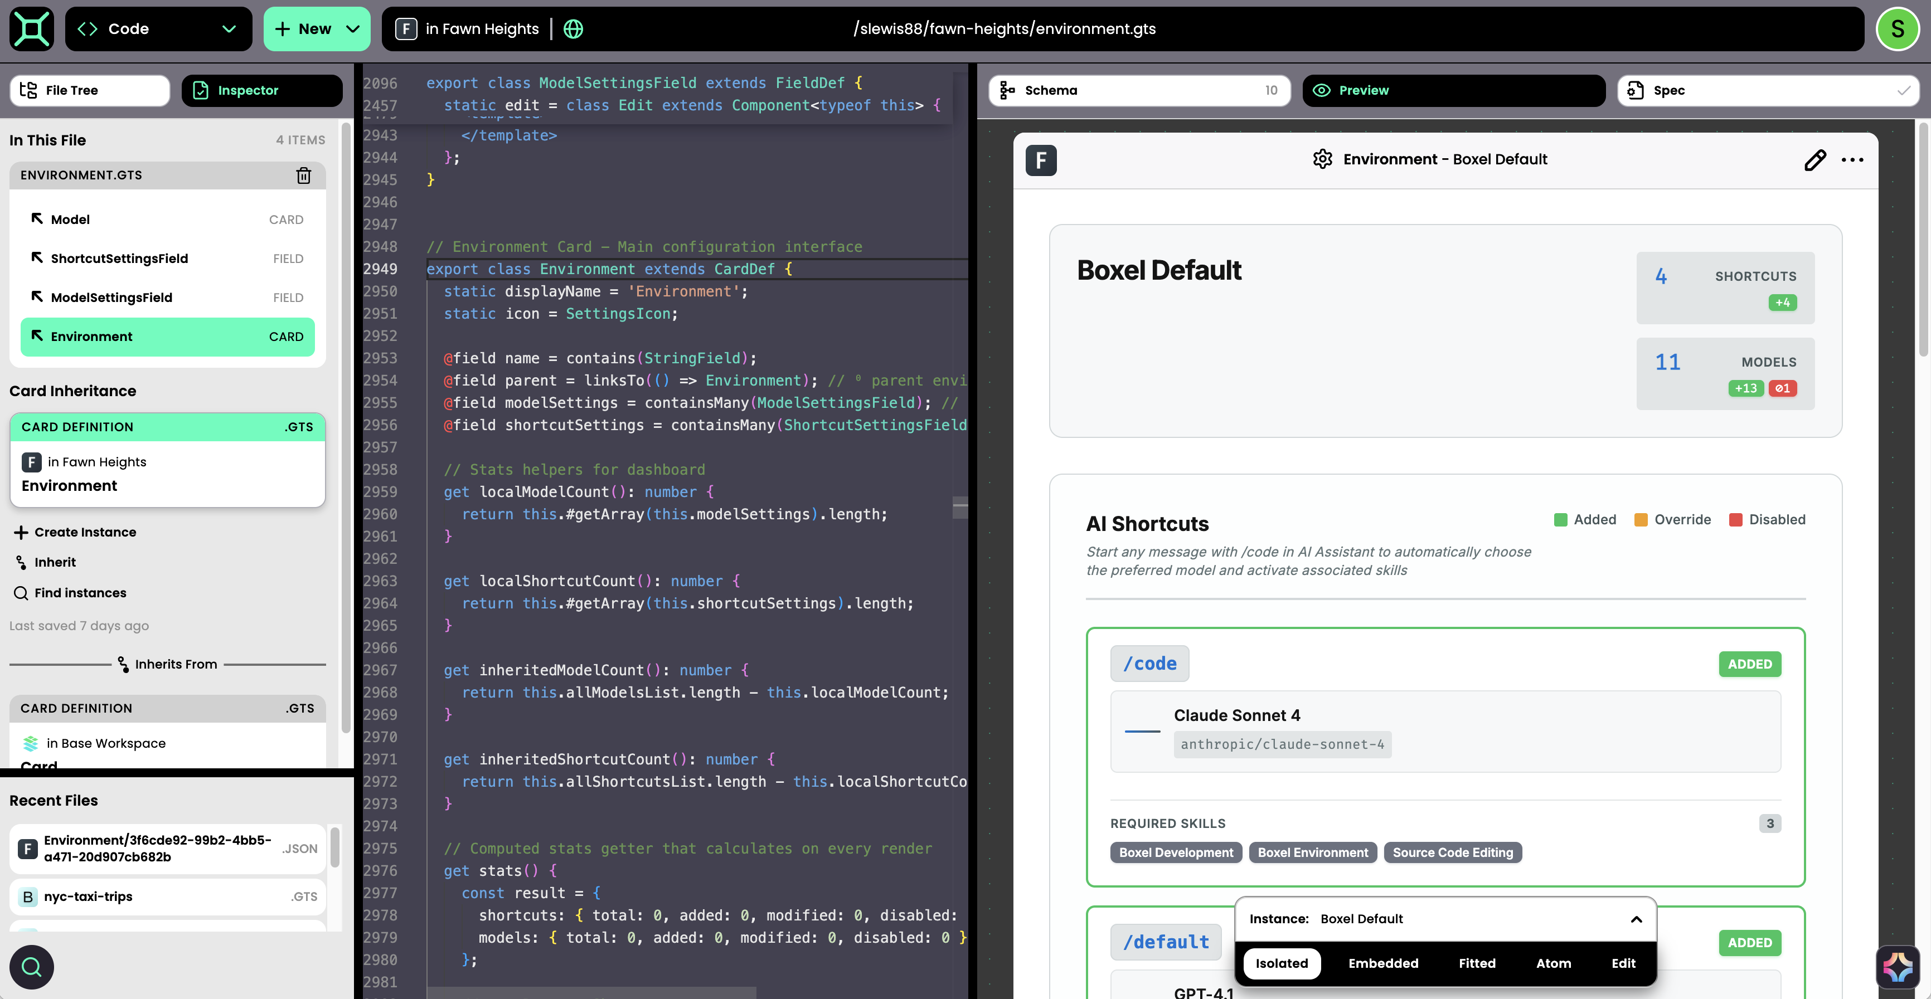Open recent file nyc-taxi-trips

pos(167,896)
